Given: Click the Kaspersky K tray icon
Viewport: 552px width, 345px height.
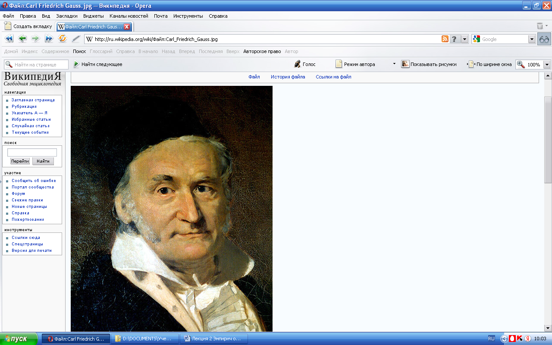Looking at the screenshot, I should [x=520, y=339].
